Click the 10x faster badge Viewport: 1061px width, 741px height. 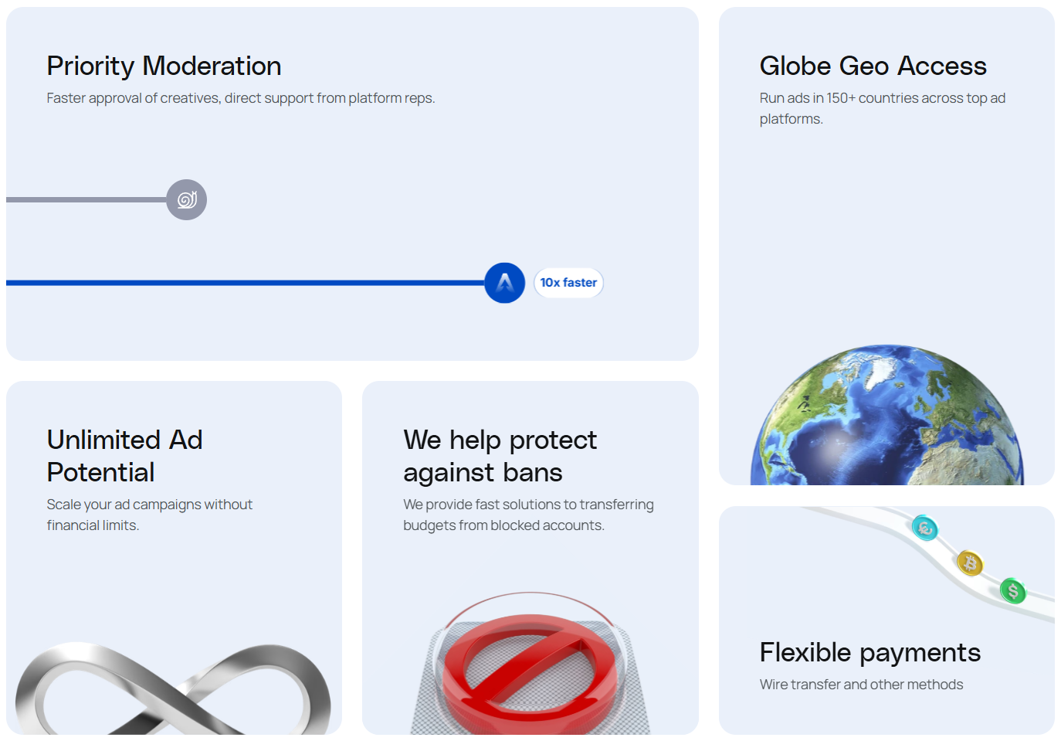[568, 283]
